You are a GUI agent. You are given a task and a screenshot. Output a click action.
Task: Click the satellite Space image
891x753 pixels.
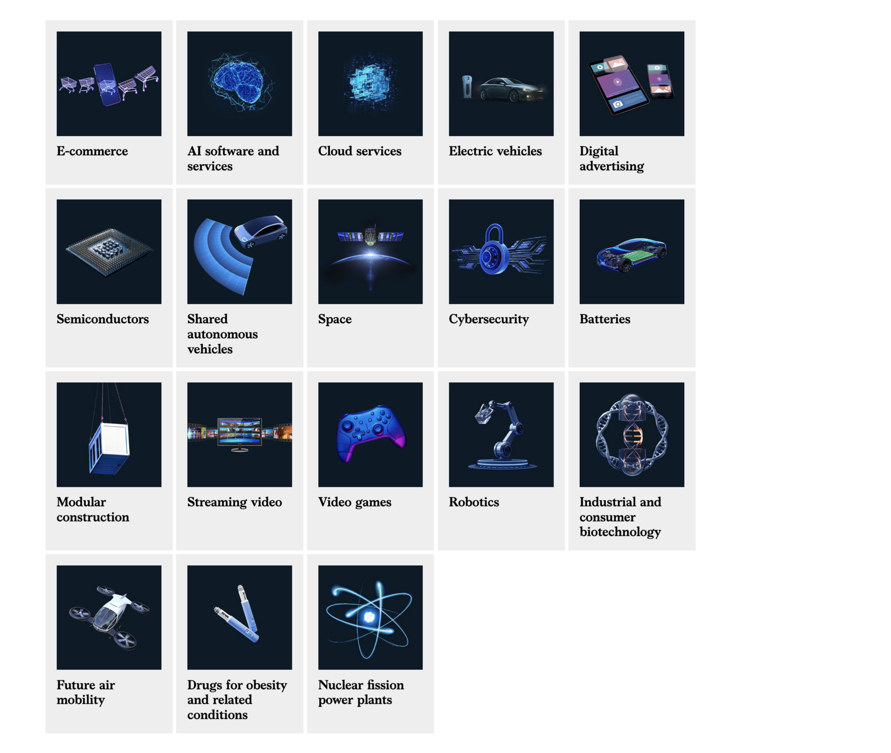[370, 252]
